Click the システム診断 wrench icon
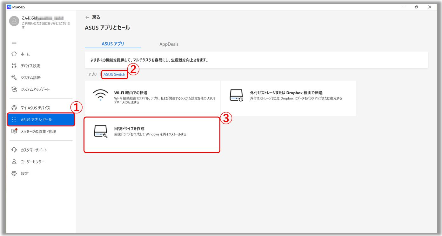 point(14,78)
